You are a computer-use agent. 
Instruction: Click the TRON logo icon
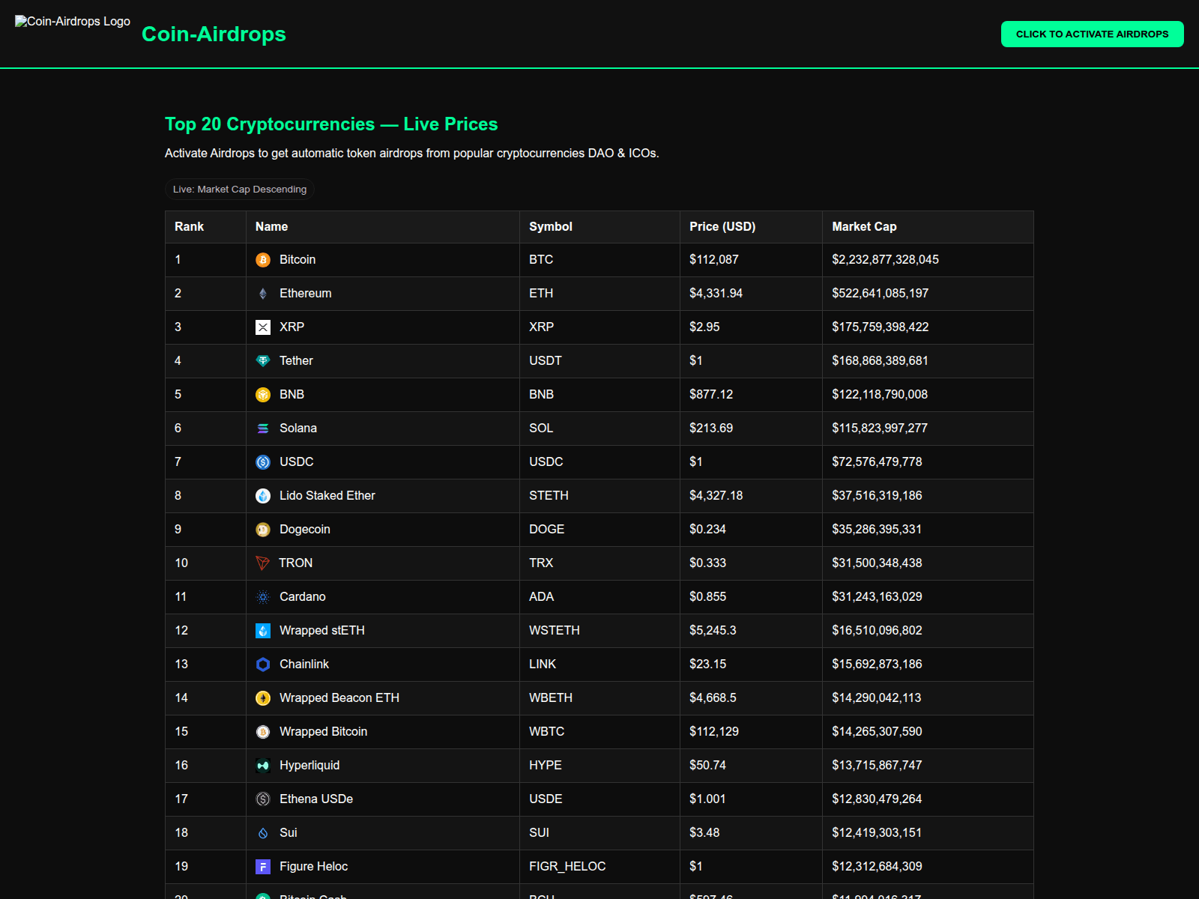(262, 563)
